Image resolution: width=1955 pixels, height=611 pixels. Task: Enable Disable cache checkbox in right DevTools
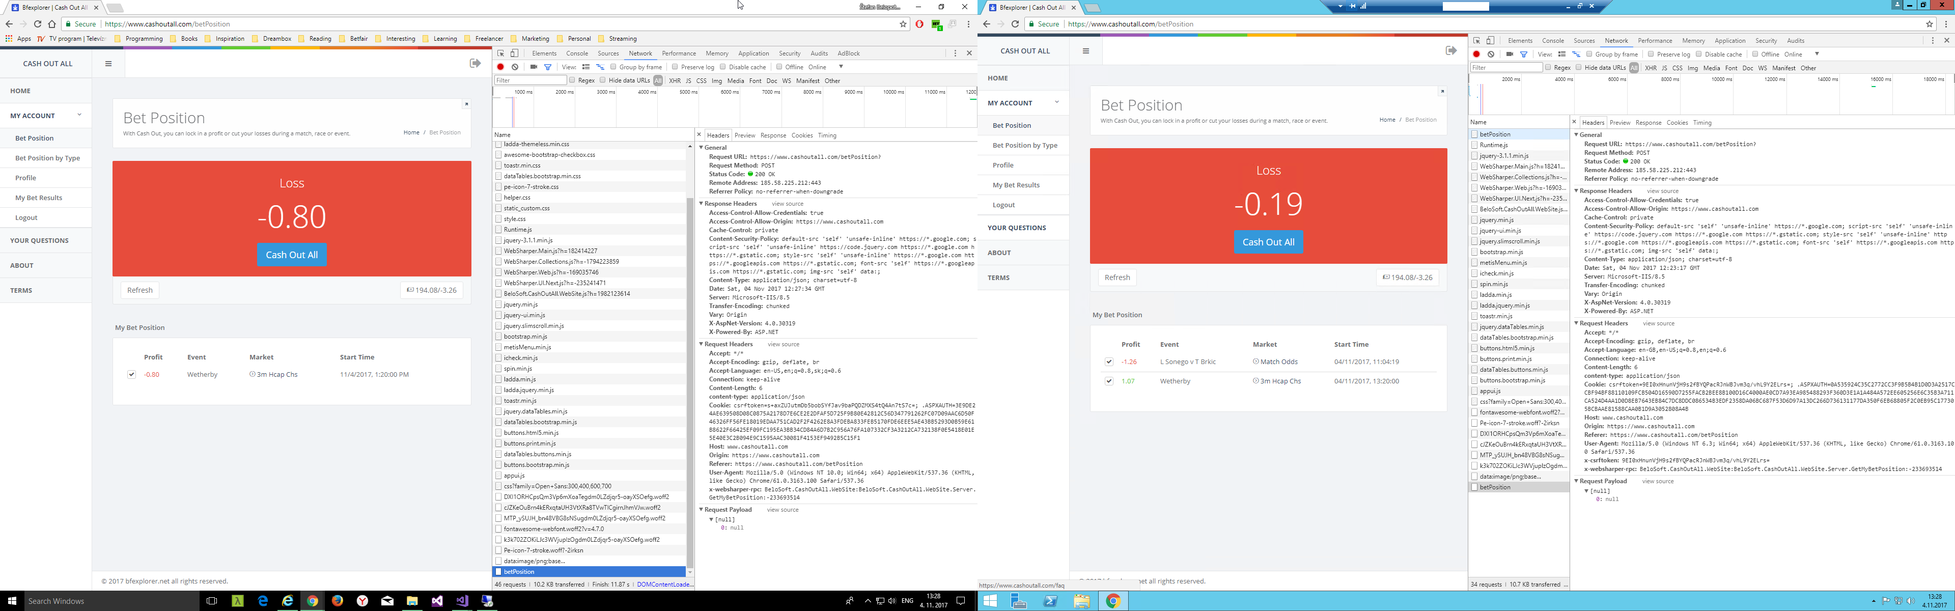pos(1698,54)
